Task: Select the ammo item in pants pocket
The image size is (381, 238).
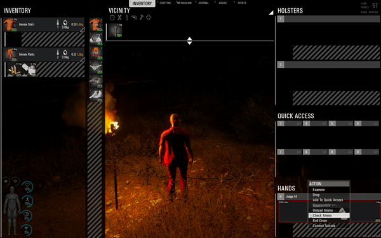Action: [15, 70]
